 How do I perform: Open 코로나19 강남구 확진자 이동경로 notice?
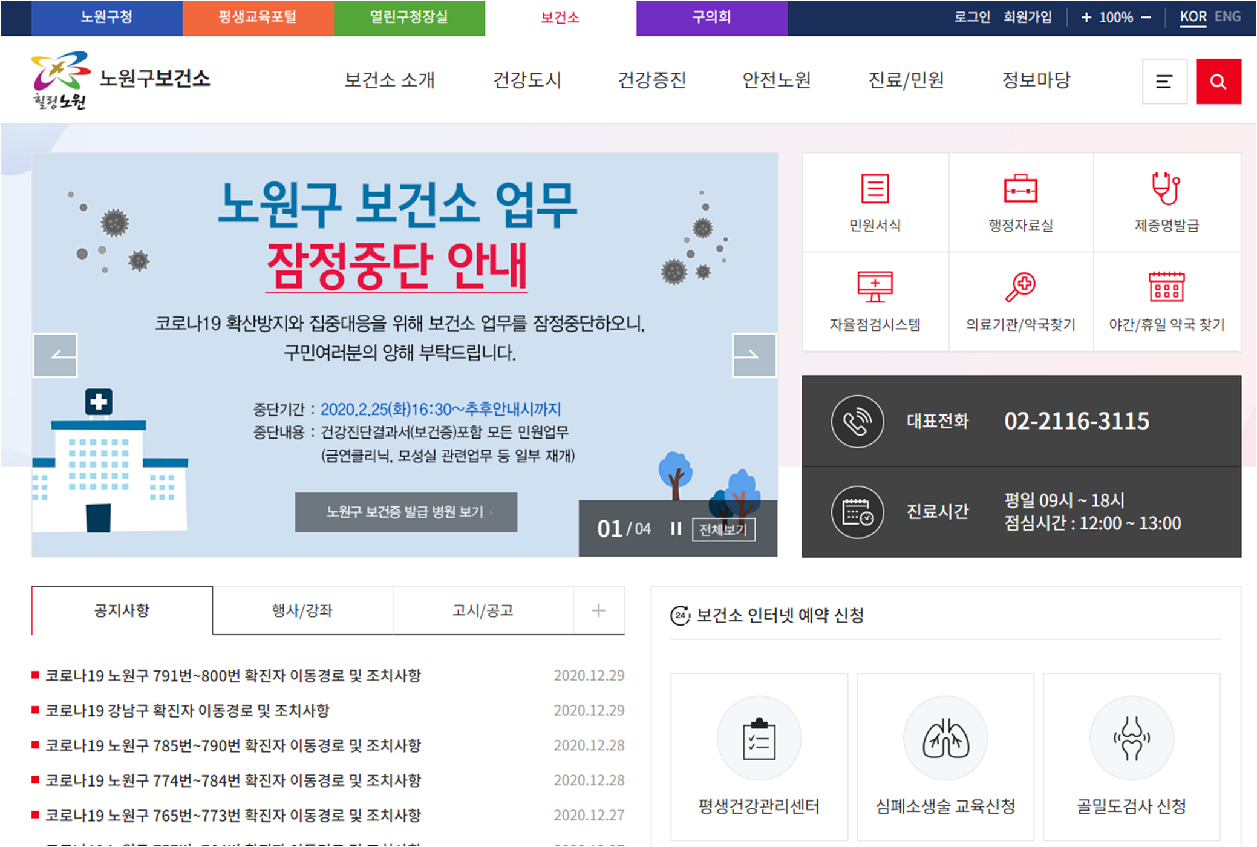point(188,710)
